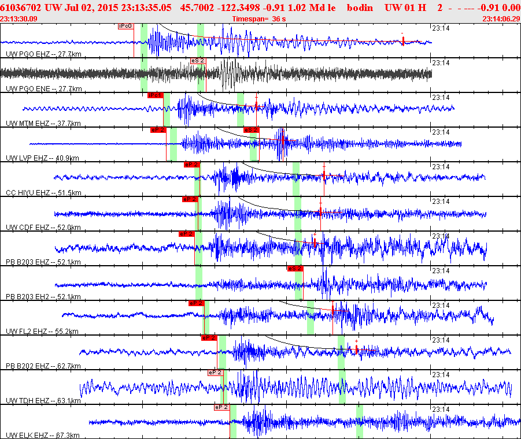
Task: Click the event ID 61036702 in the header
Action: click(x=20, y=8)
